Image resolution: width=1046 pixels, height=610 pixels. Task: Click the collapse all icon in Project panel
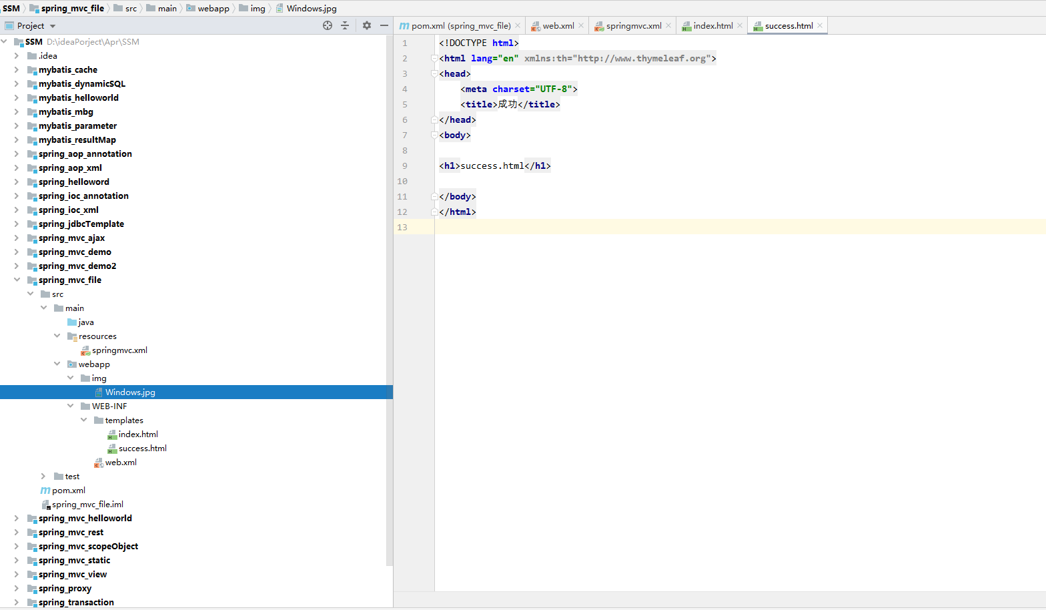[x=345, y=25]
